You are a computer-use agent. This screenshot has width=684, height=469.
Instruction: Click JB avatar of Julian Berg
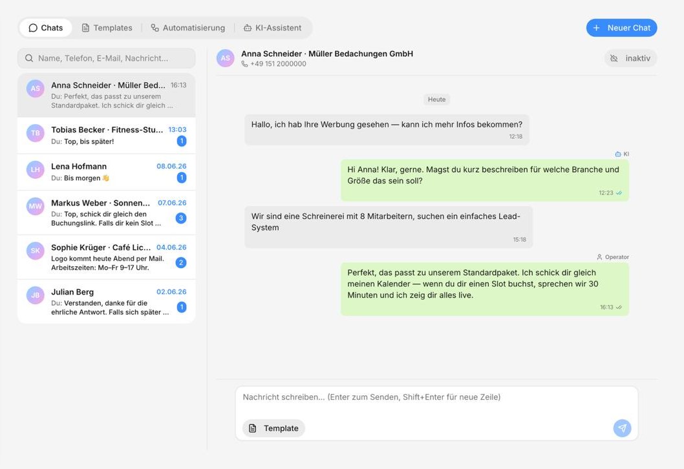36,295
